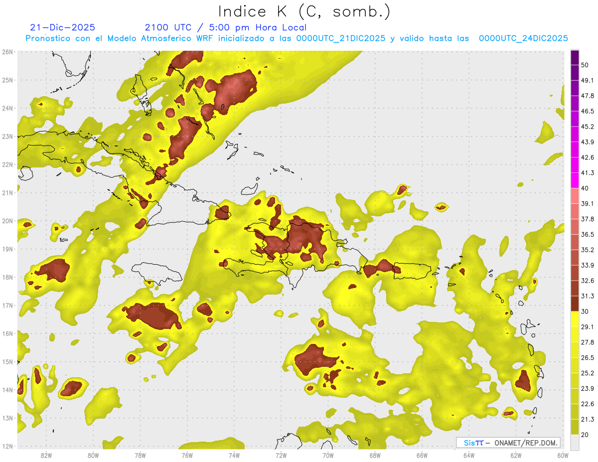Click the colorbar value "25.2"
Viewport: 598px width, 462px height.
(x=588, y=373)
